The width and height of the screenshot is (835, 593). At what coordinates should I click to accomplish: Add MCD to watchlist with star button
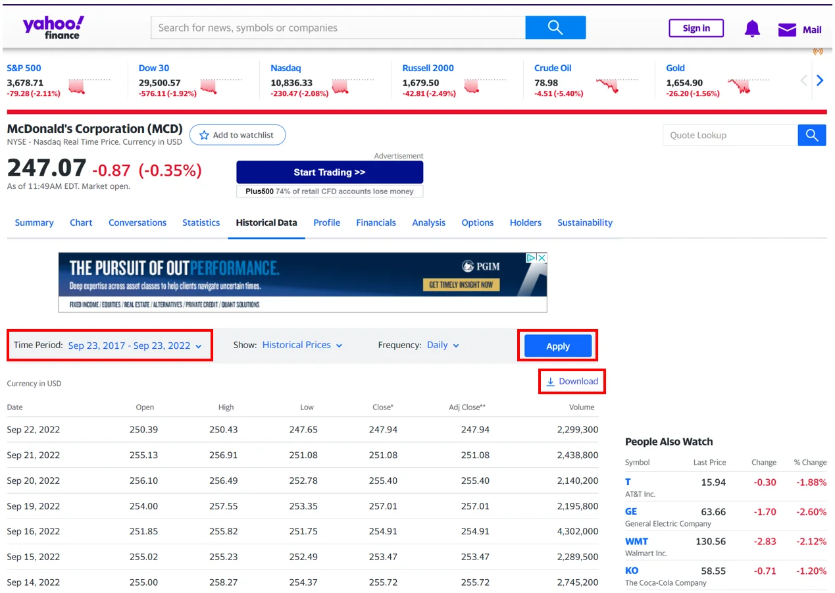point(237,135)
